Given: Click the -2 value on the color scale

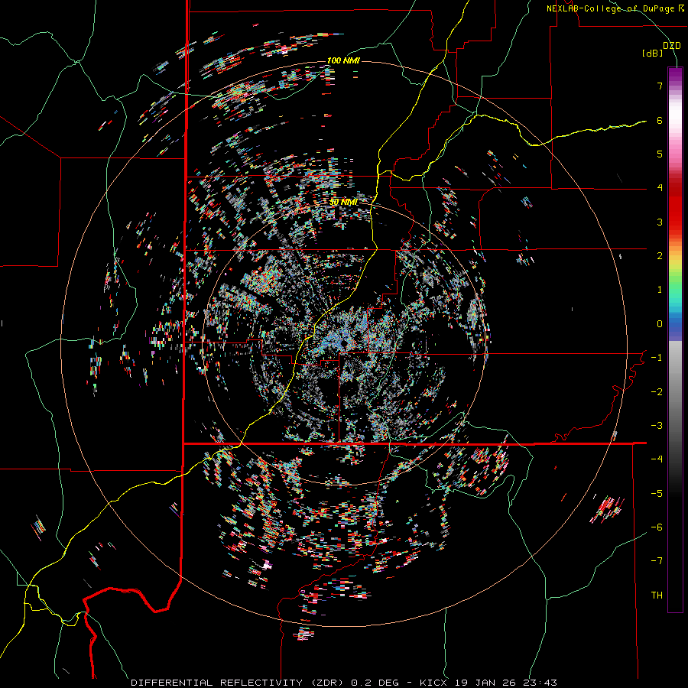Looking at the screenshot, I should coord(657,391).
